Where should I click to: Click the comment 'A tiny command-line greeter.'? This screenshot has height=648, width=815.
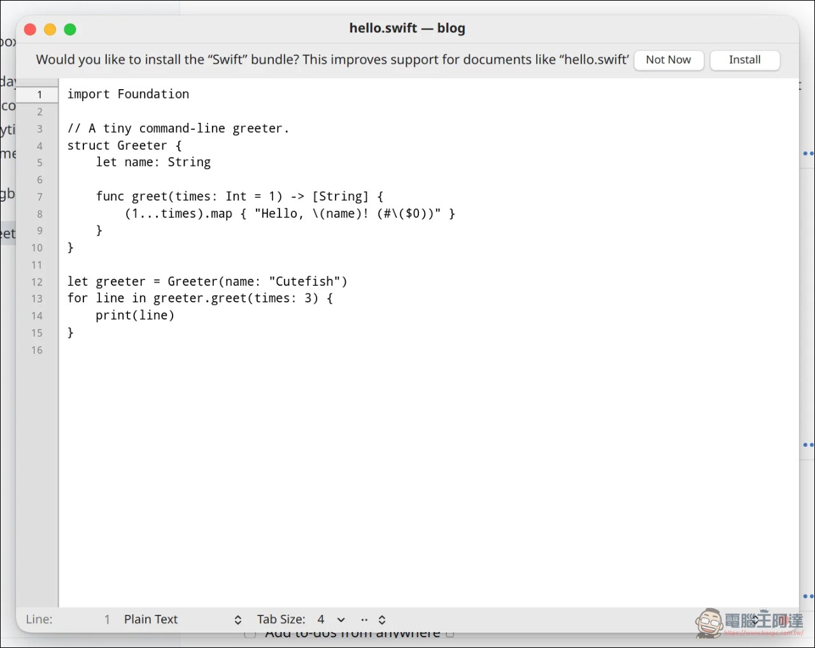coord(189,129)
